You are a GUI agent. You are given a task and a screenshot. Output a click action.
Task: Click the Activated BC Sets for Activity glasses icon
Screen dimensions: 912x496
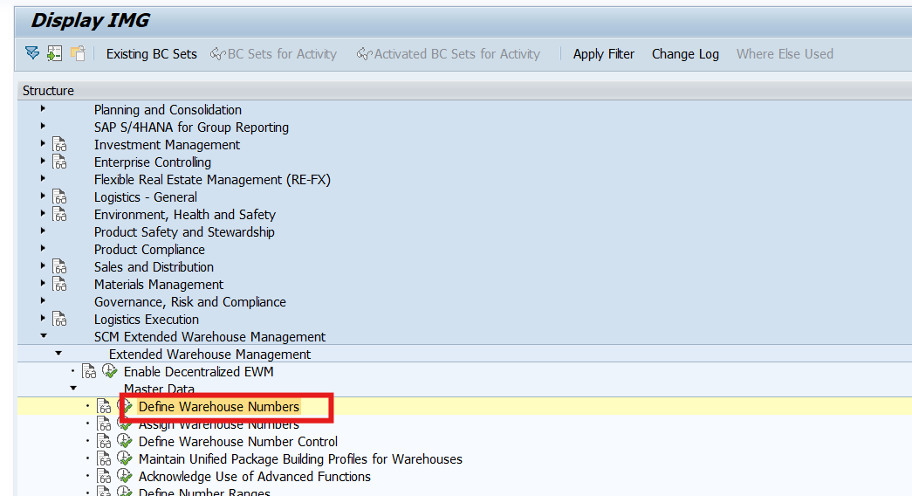click(365, 54)
